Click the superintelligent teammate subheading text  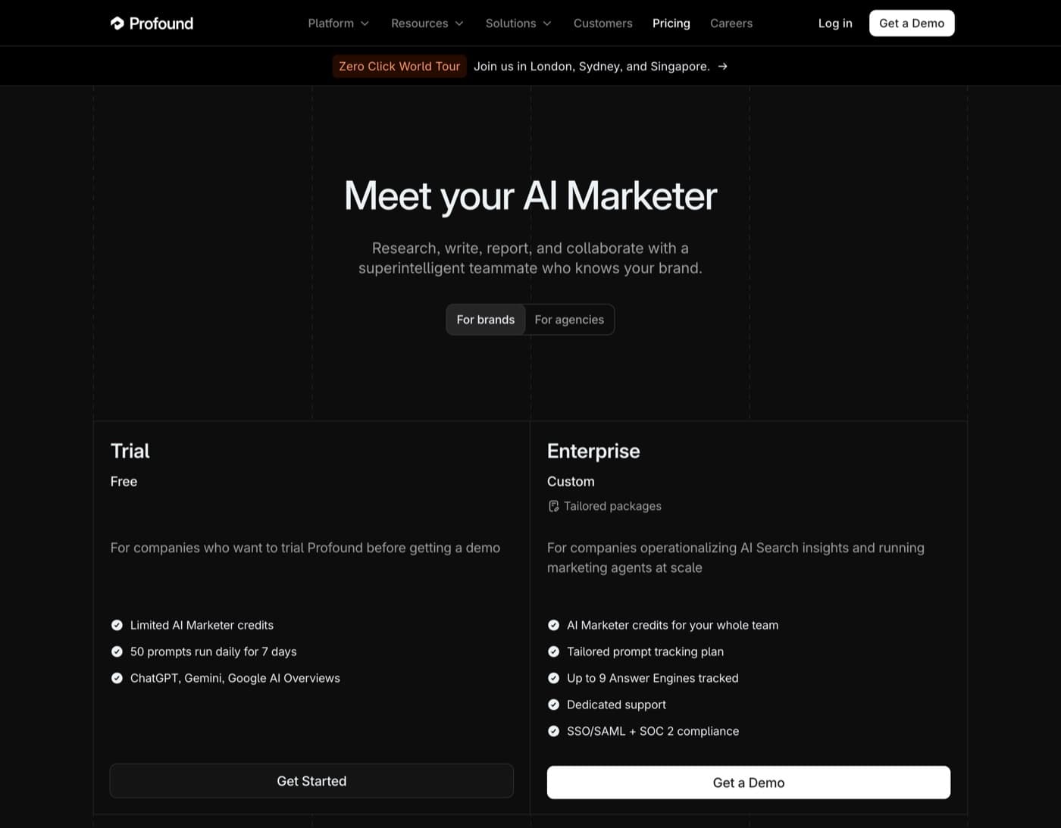click(530, 258)
